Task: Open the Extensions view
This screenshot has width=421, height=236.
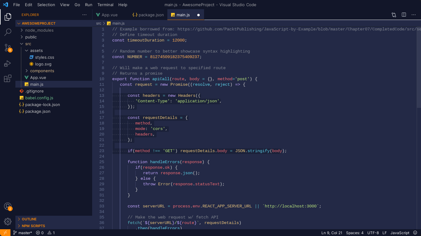Action: pyautogui.click(x=8, y=78)
